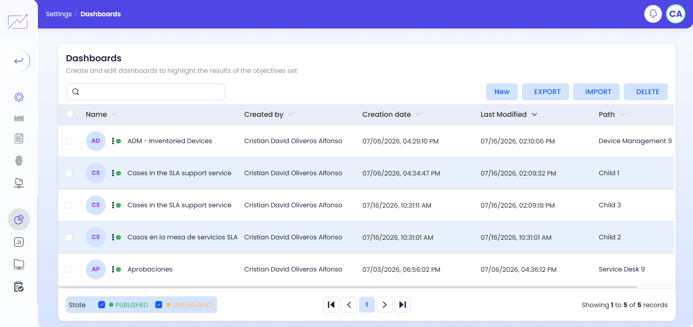This screenshot has width=693, height=327.
Task: Click the CS avatar in Child 3 row
Action: click(96, 205)
